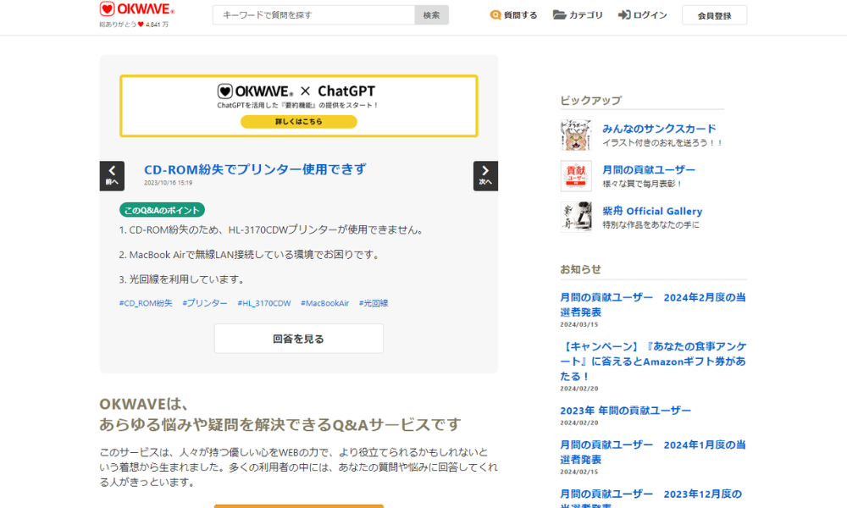Go to previous slide with 前へ arrow
Image resolution: width=847 pixels, height=508 pixels.
[112, 175]
